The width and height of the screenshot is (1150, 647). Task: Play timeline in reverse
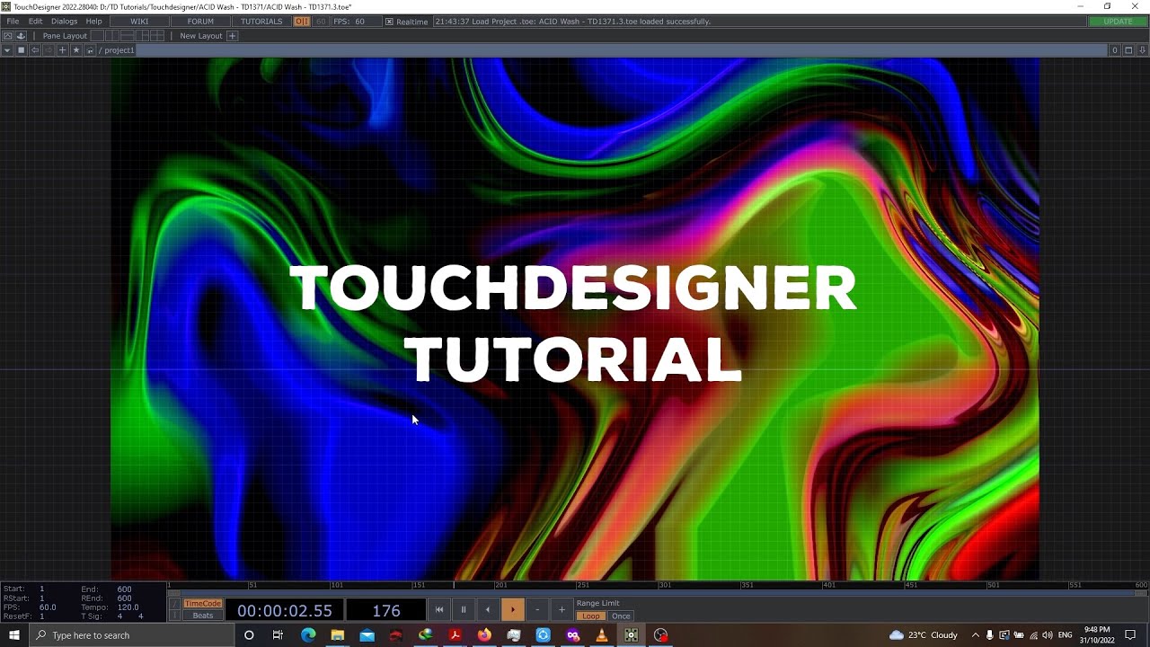(488, 610)
